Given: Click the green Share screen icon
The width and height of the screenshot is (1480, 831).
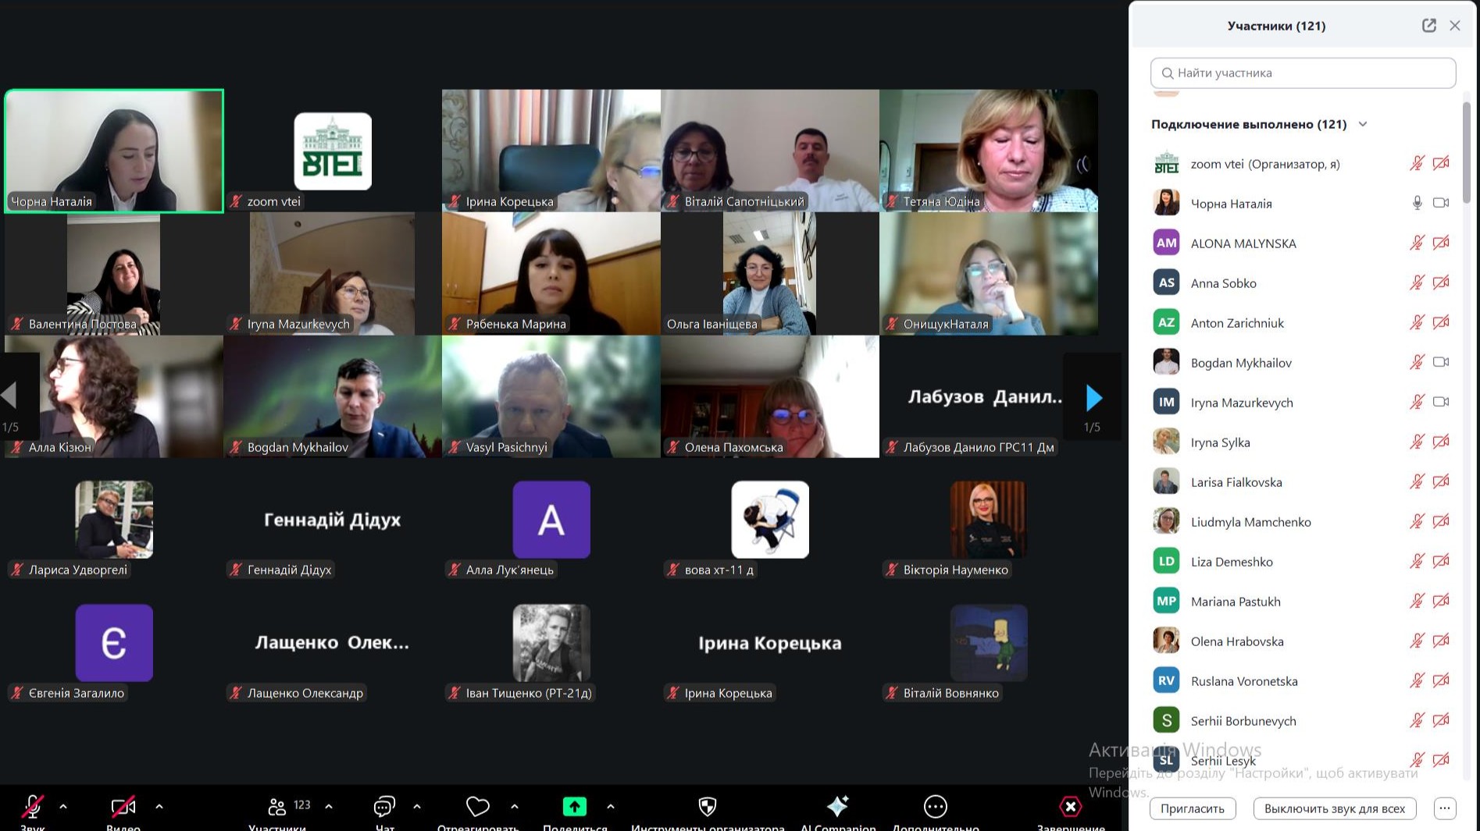Looking at the screenshot, I should [574, 806].
